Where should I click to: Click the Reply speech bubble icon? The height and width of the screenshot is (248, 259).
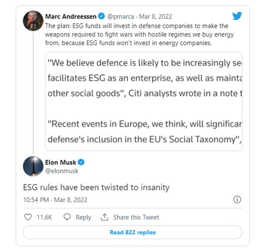click(x=67, y=217)
